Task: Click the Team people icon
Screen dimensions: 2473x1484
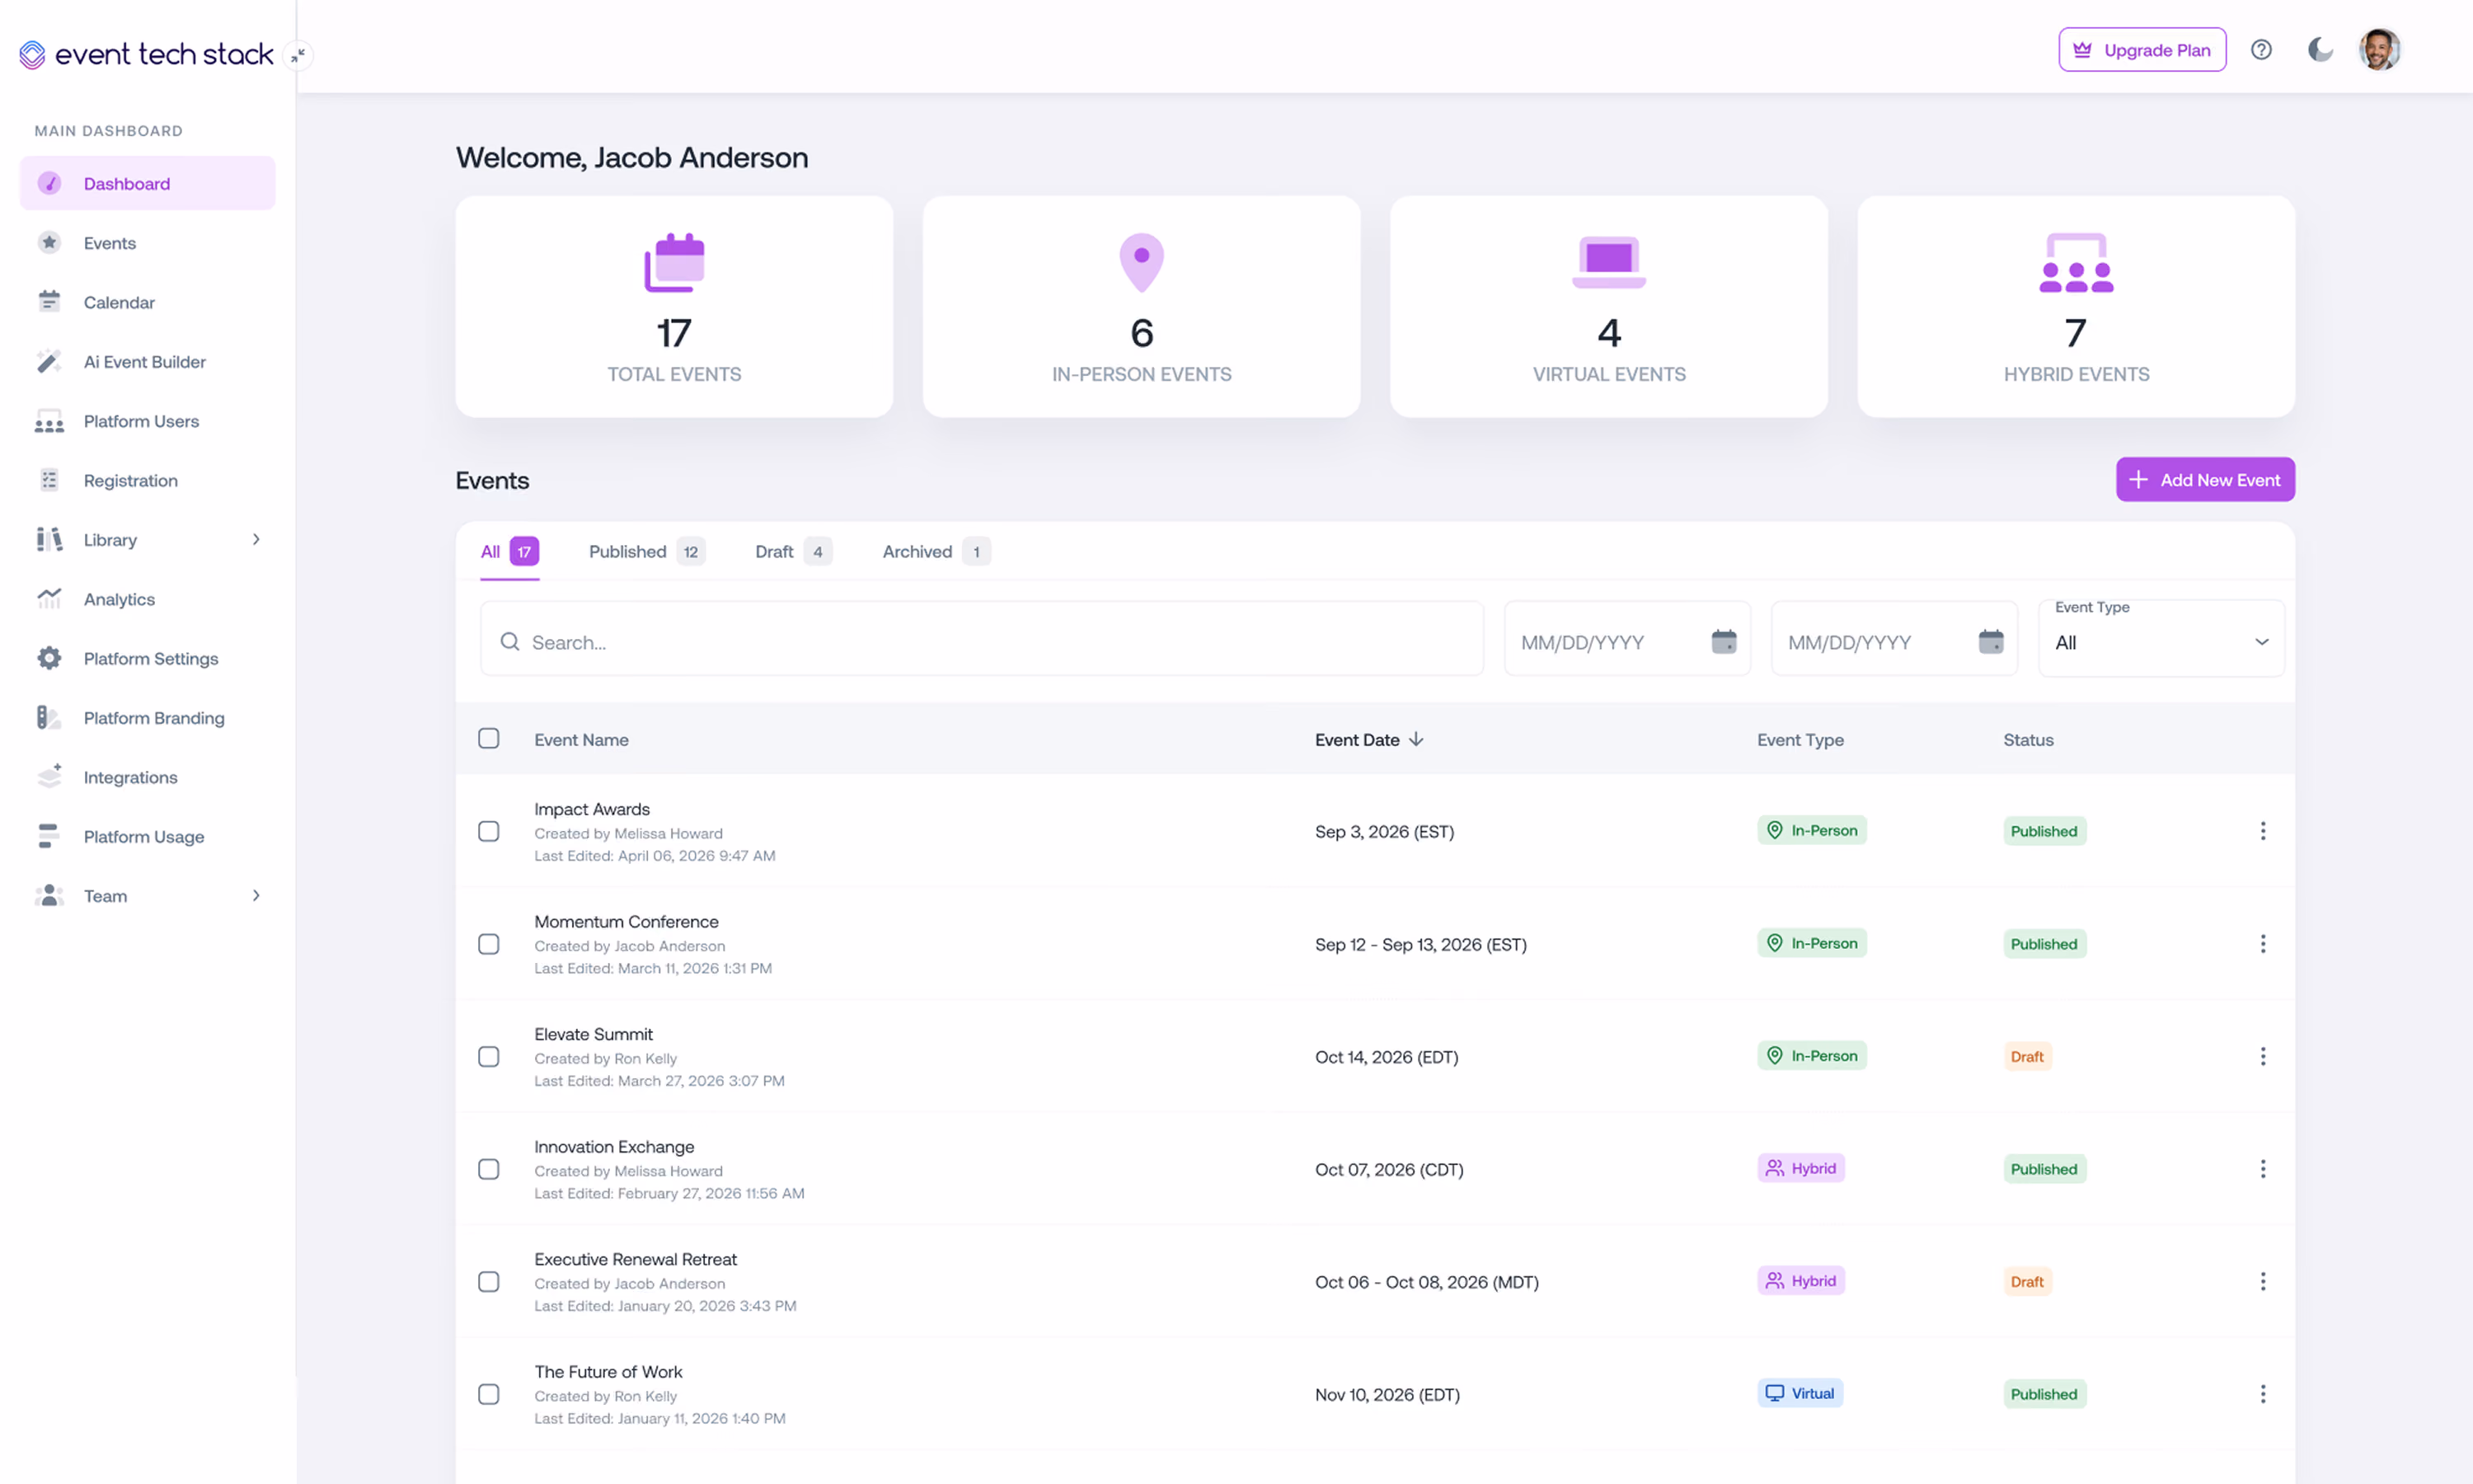Action: [x=49, y=895]
